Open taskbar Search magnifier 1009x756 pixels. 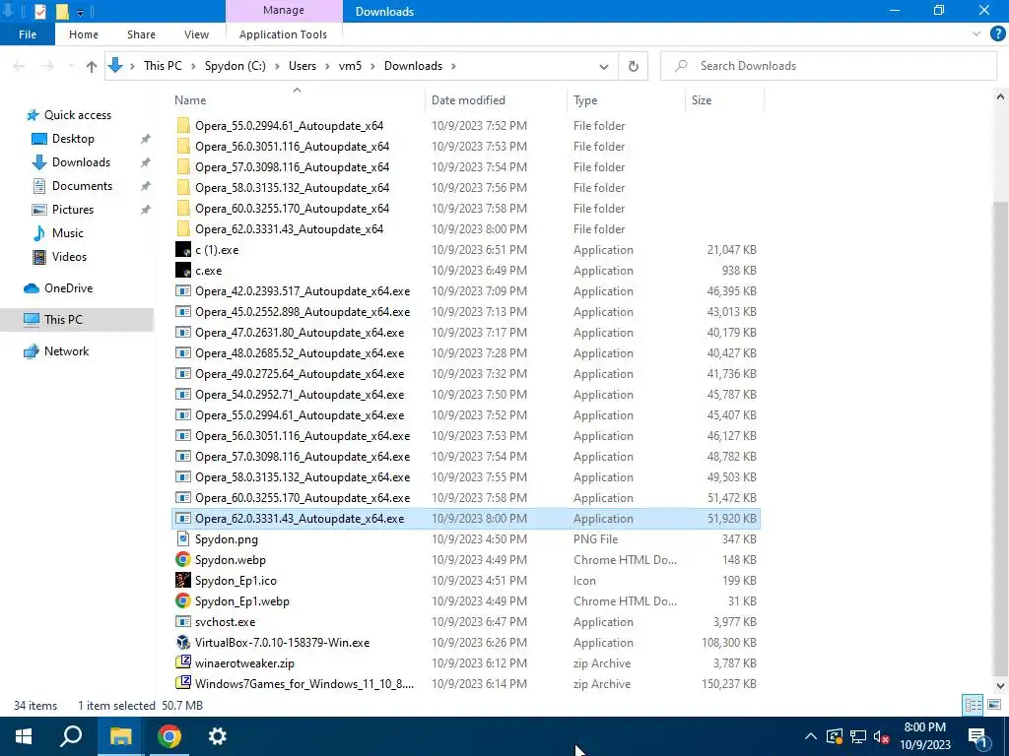[x=71, y=736]
